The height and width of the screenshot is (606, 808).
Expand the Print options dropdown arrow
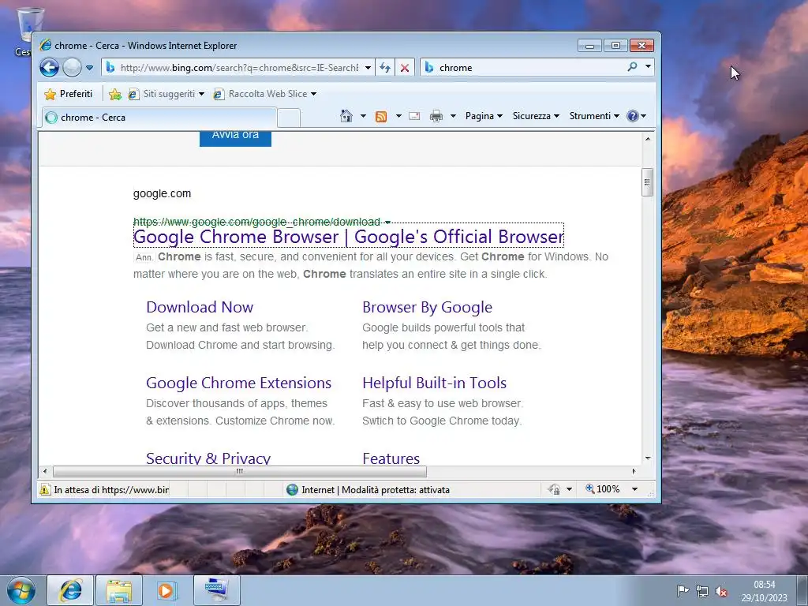(x=453, y=116)
